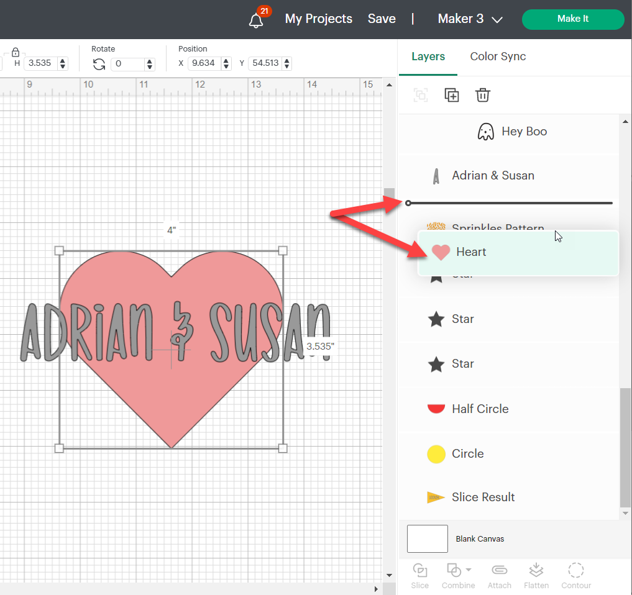632x595 pixels.
Task: Select the Layers tab
Action: pyautogui.click(x=428, y=57)
